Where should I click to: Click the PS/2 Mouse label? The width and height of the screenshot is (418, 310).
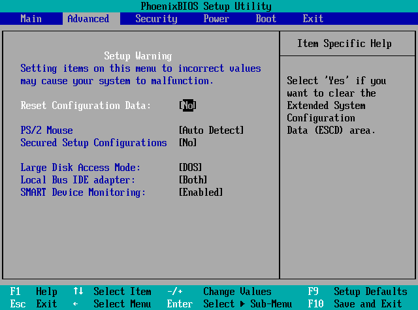tap(46, 131)
